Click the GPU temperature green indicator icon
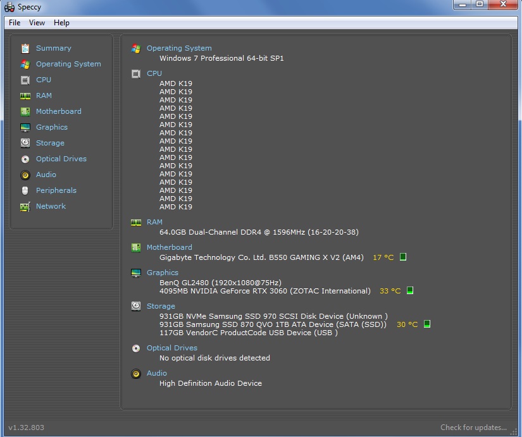This screenshot has height=437, width=522. tap(410, 290)
